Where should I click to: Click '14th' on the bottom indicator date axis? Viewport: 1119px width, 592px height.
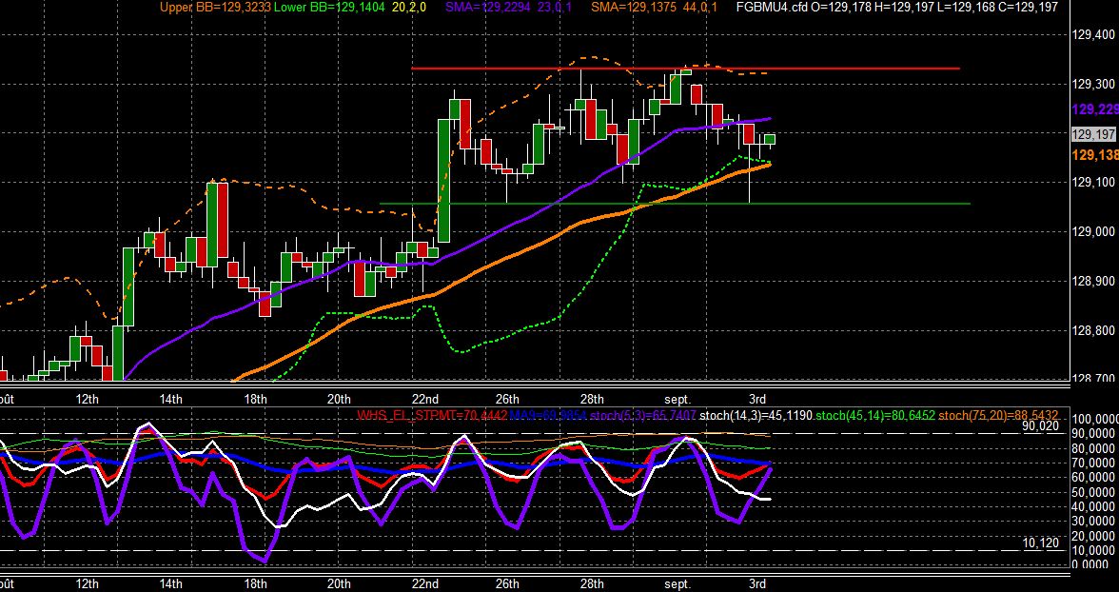click(x=170, y=584)
